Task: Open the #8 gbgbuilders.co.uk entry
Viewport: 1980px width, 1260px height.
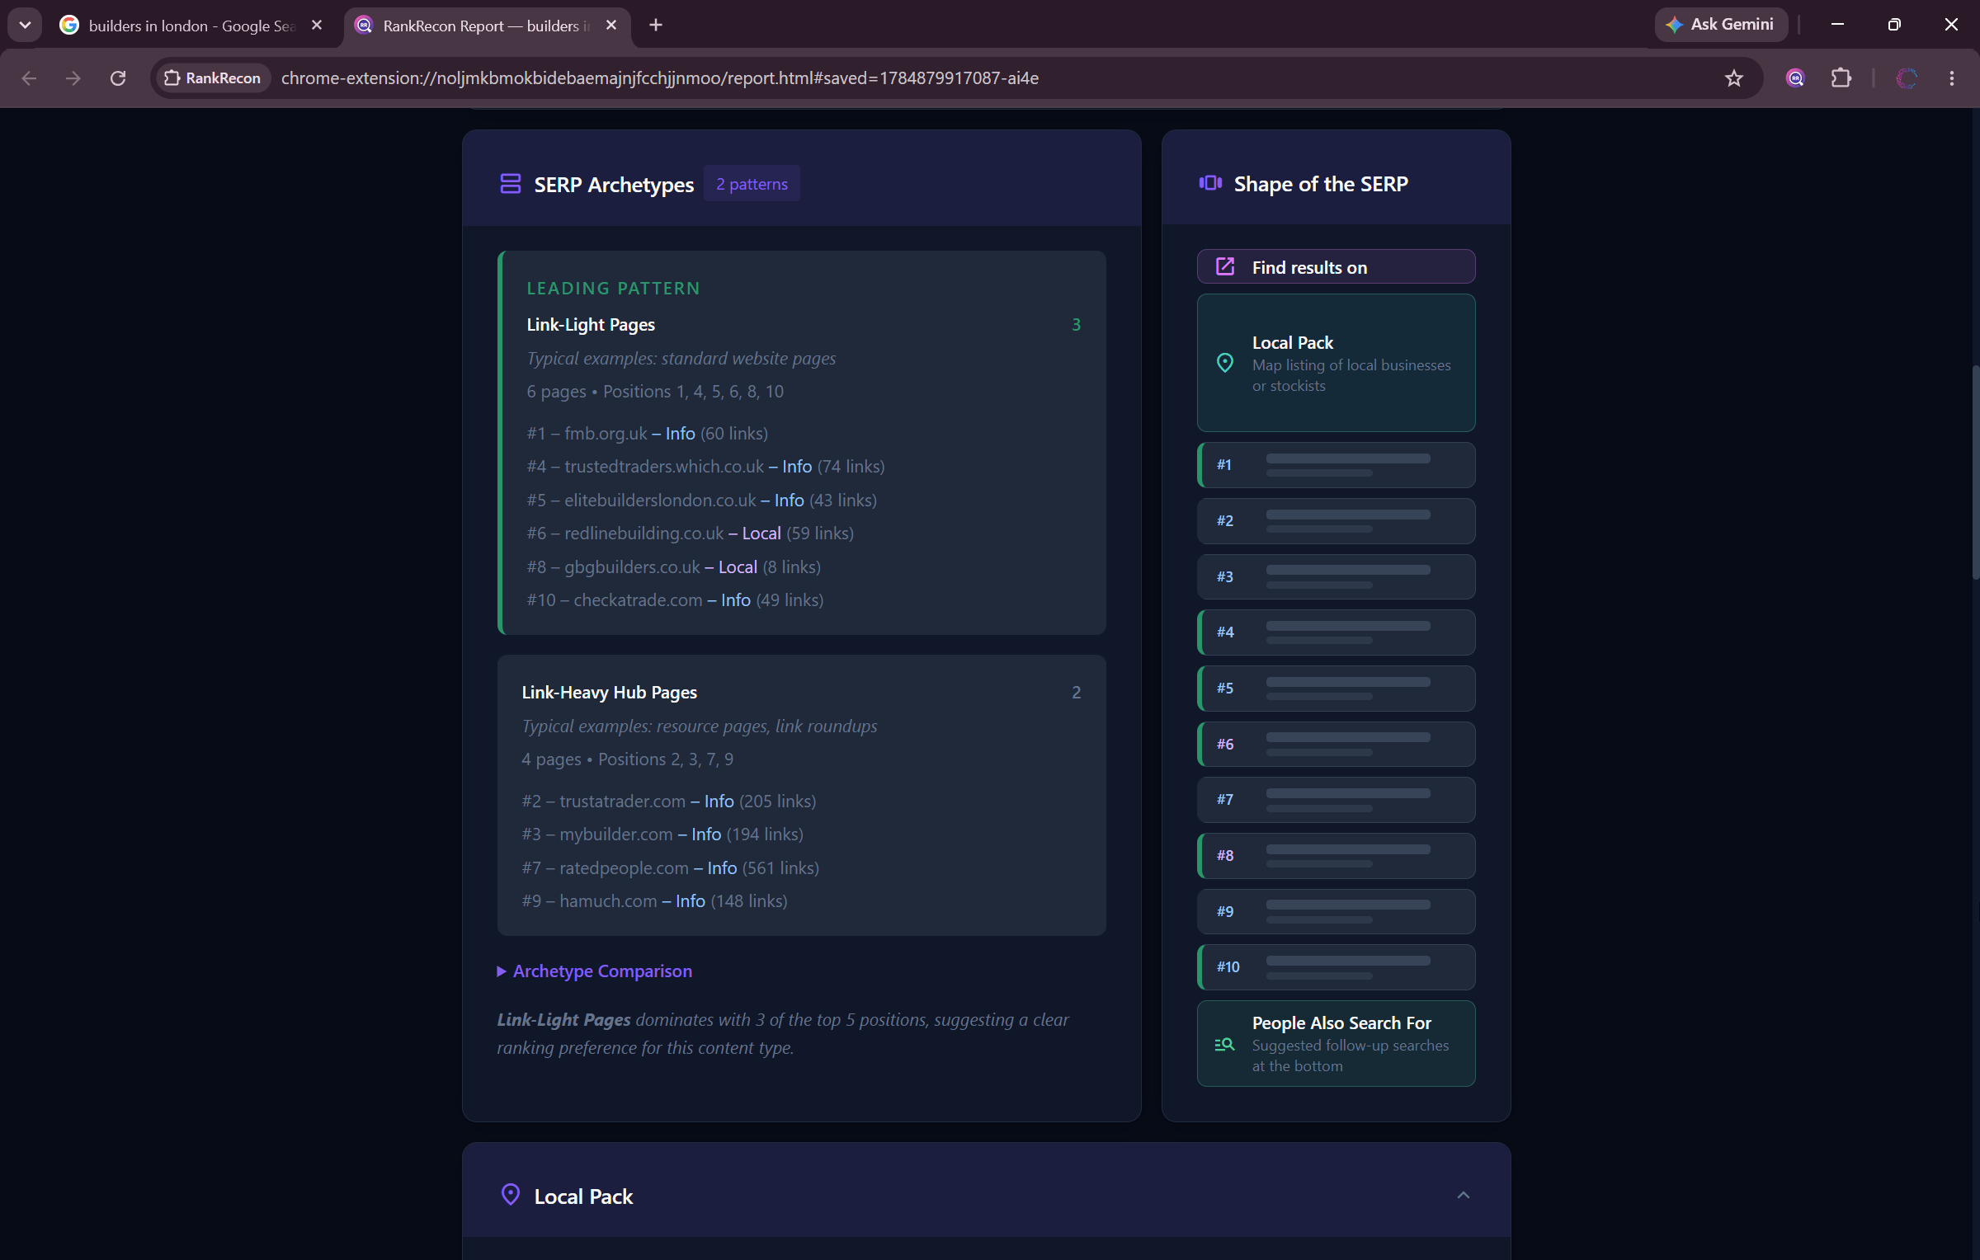Action: 674,567
